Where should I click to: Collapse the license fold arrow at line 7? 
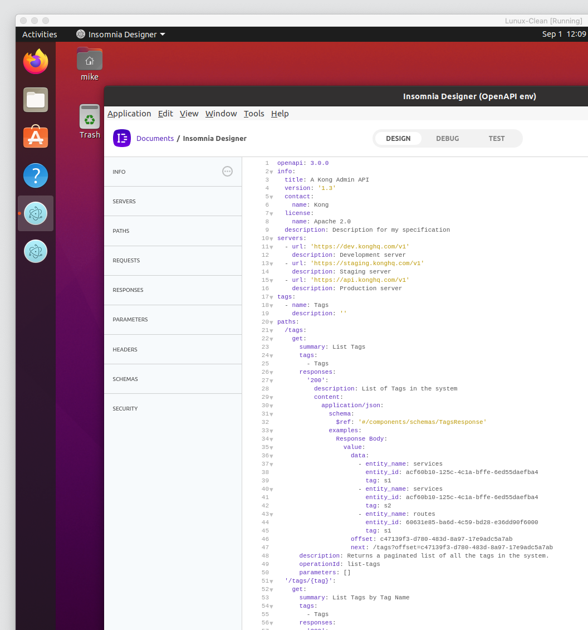click(x=272, y=214)
